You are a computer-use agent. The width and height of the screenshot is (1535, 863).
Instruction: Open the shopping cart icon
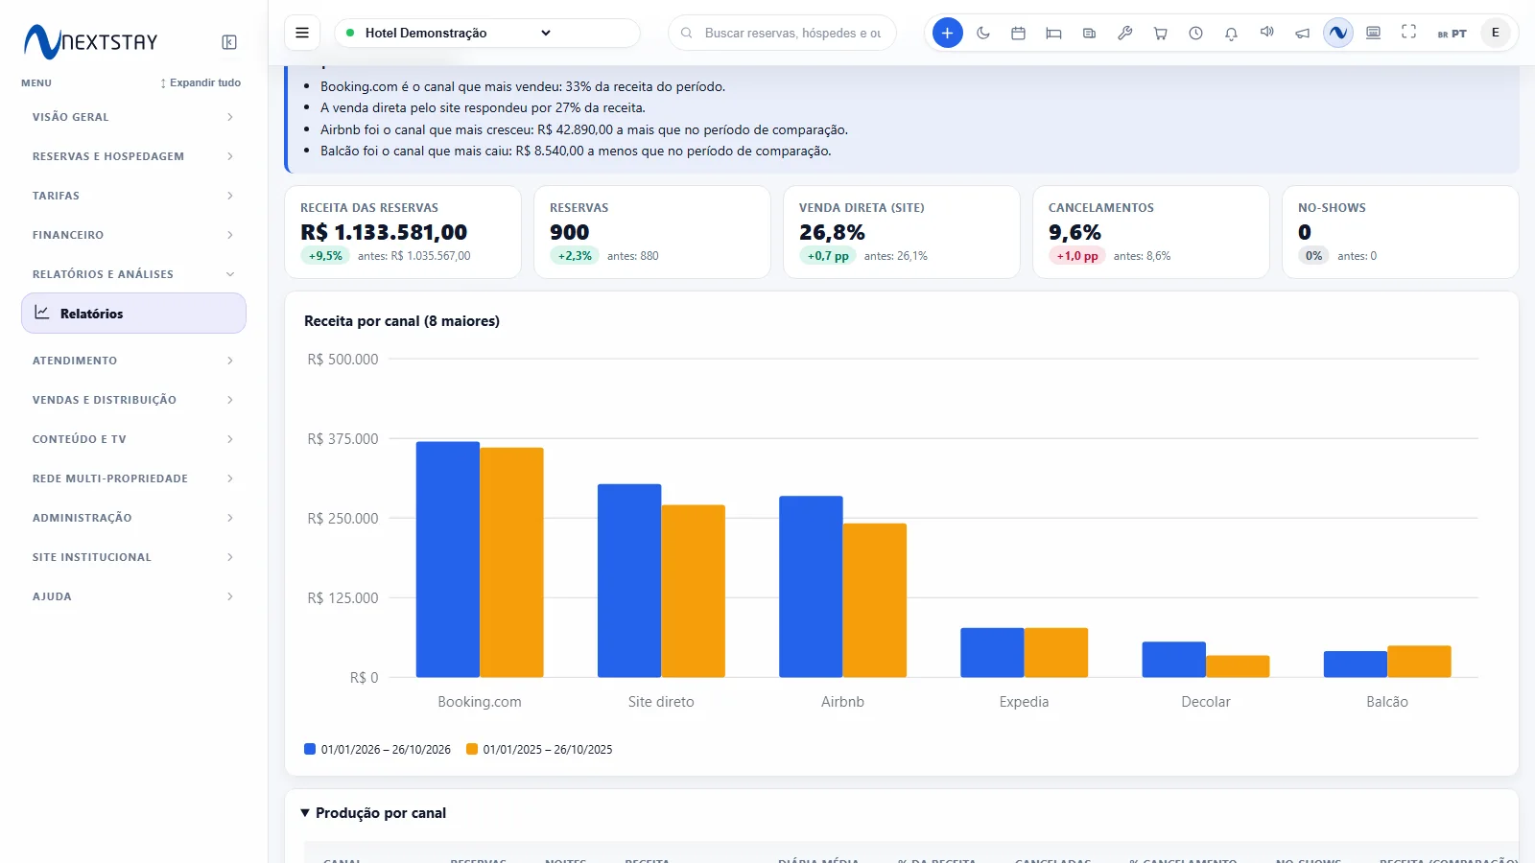pos(1160,33)
